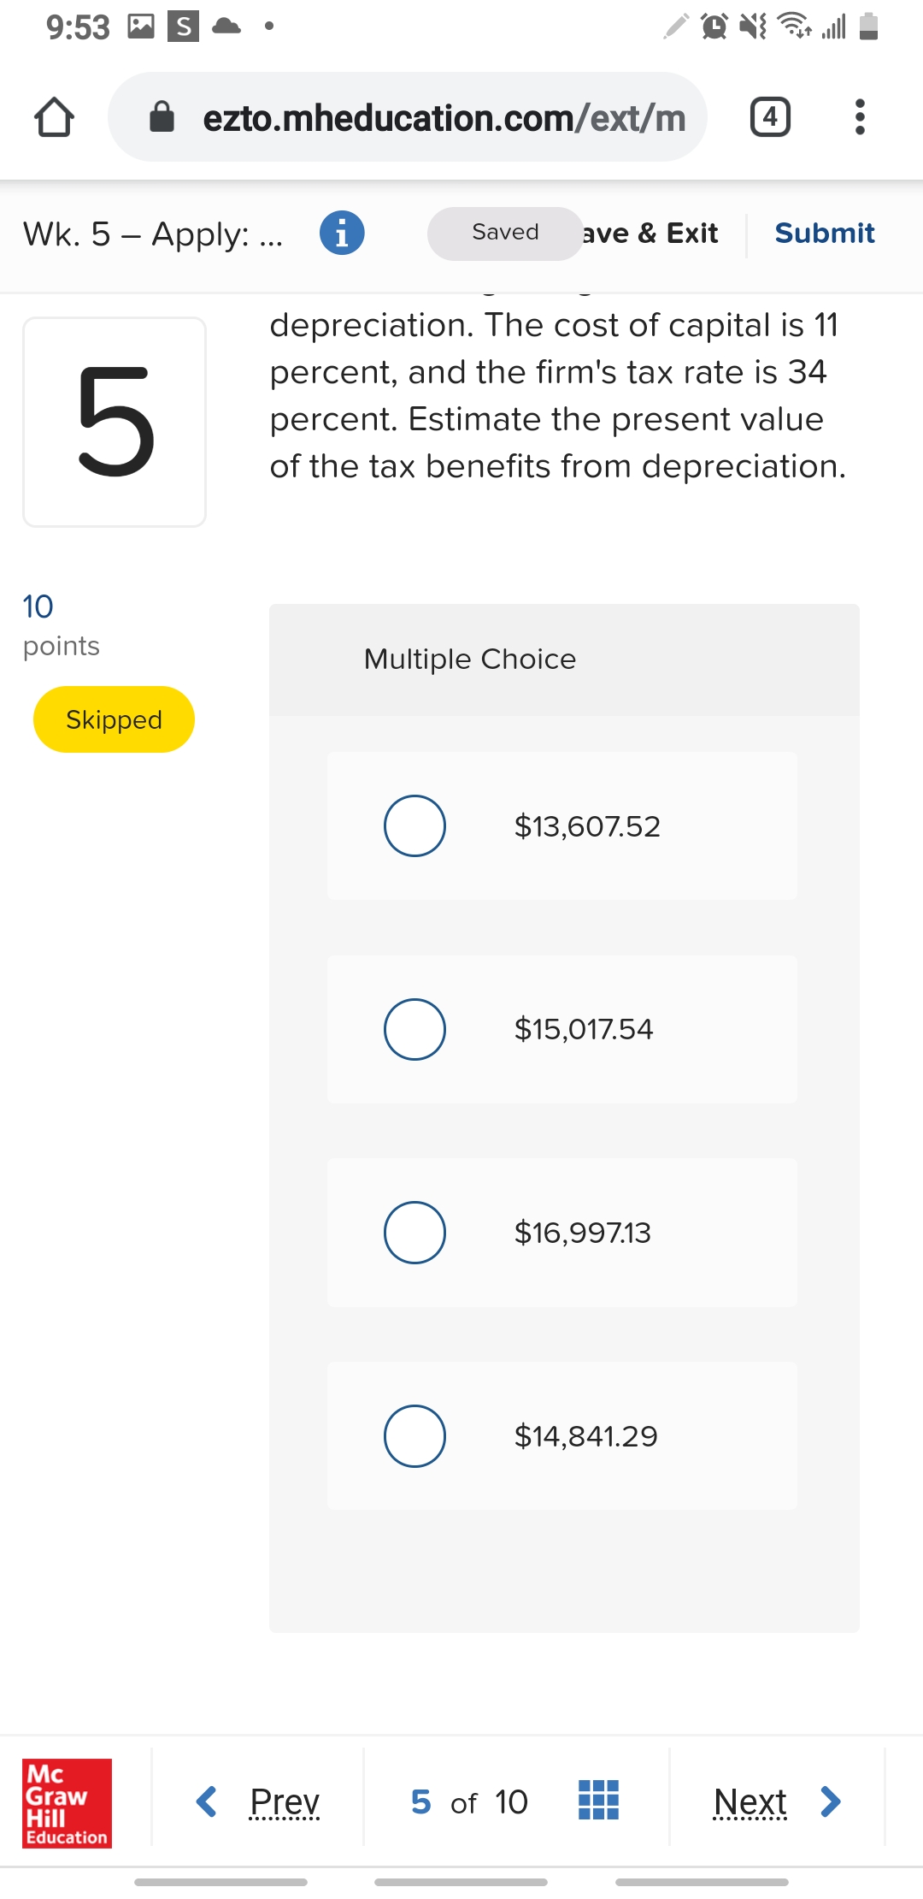
Task: Click the blue assignment info icon
Action: click(342, 233)
